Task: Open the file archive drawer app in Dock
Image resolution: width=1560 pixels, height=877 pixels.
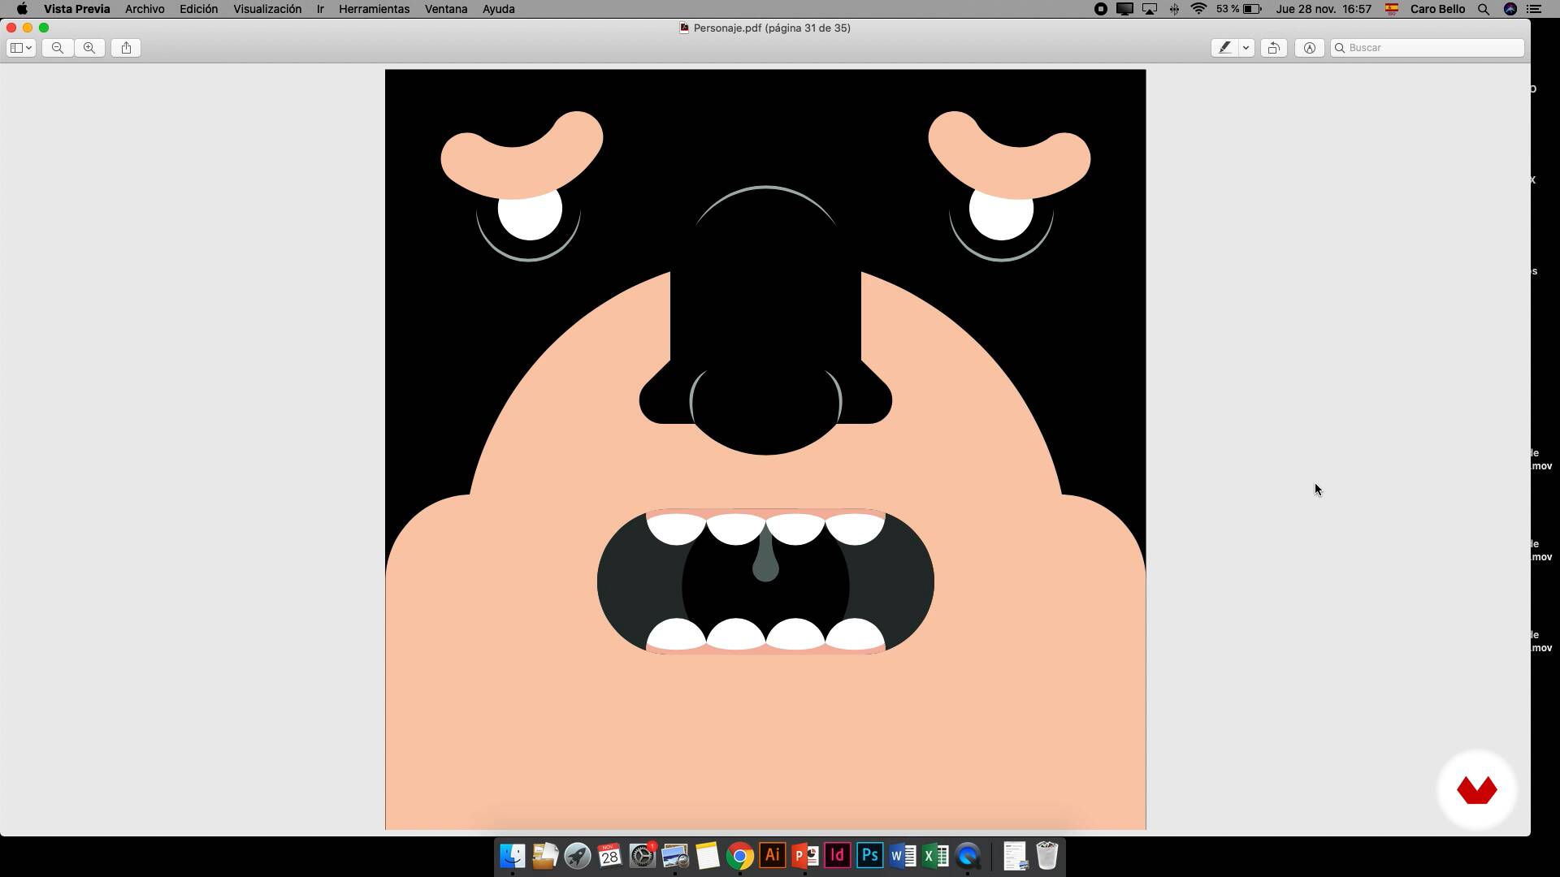Action: click(545, 856)
